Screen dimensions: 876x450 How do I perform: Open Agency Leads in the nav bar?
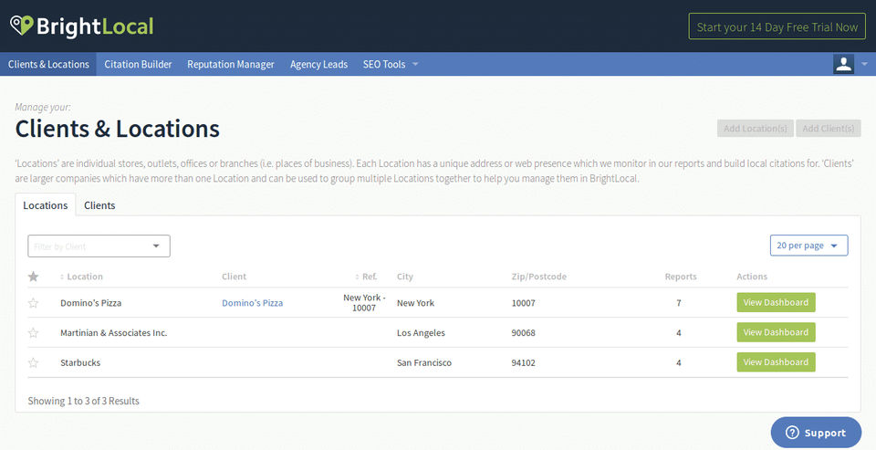[319, 64]
